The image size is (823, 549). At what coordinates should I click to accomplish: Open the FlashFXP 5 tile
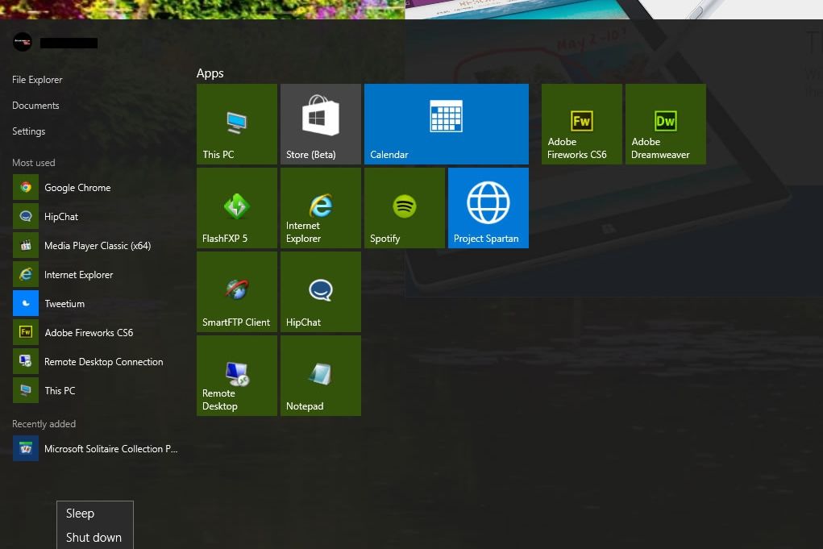[237, 208]
